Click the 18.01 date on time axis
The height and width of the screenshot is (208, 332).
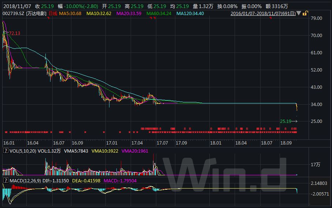point(216,142)
